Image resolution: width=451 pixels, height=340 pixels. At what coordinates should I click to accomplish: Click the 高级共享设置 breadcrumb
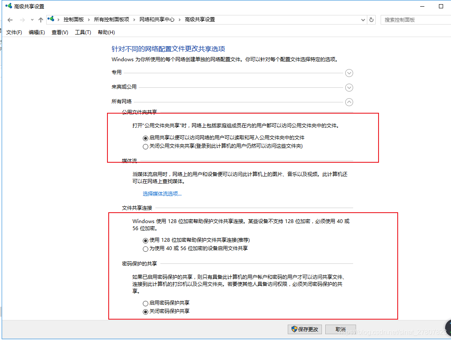point(200,20)
